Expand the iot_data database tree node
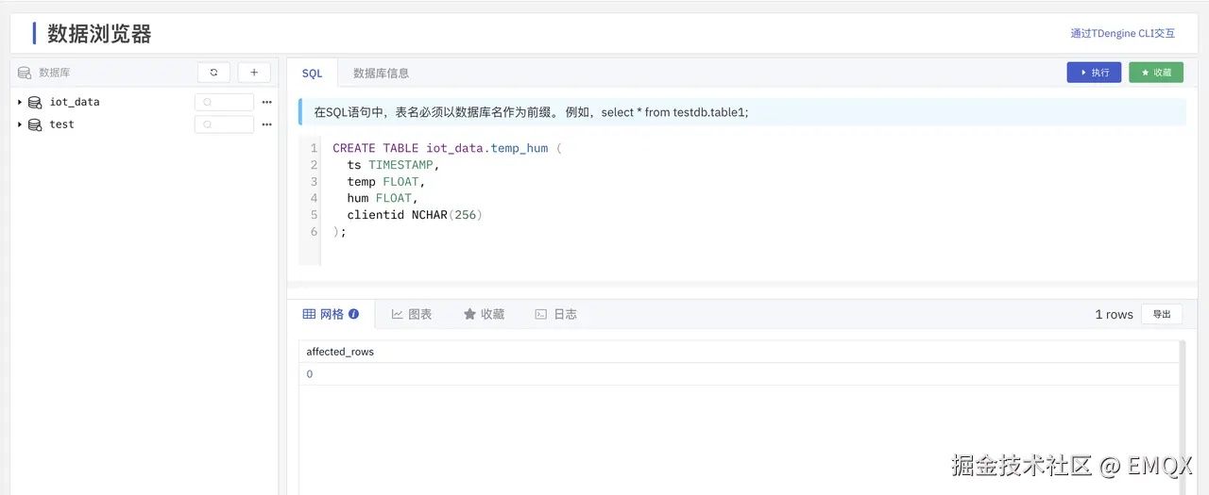 (20, 102)
